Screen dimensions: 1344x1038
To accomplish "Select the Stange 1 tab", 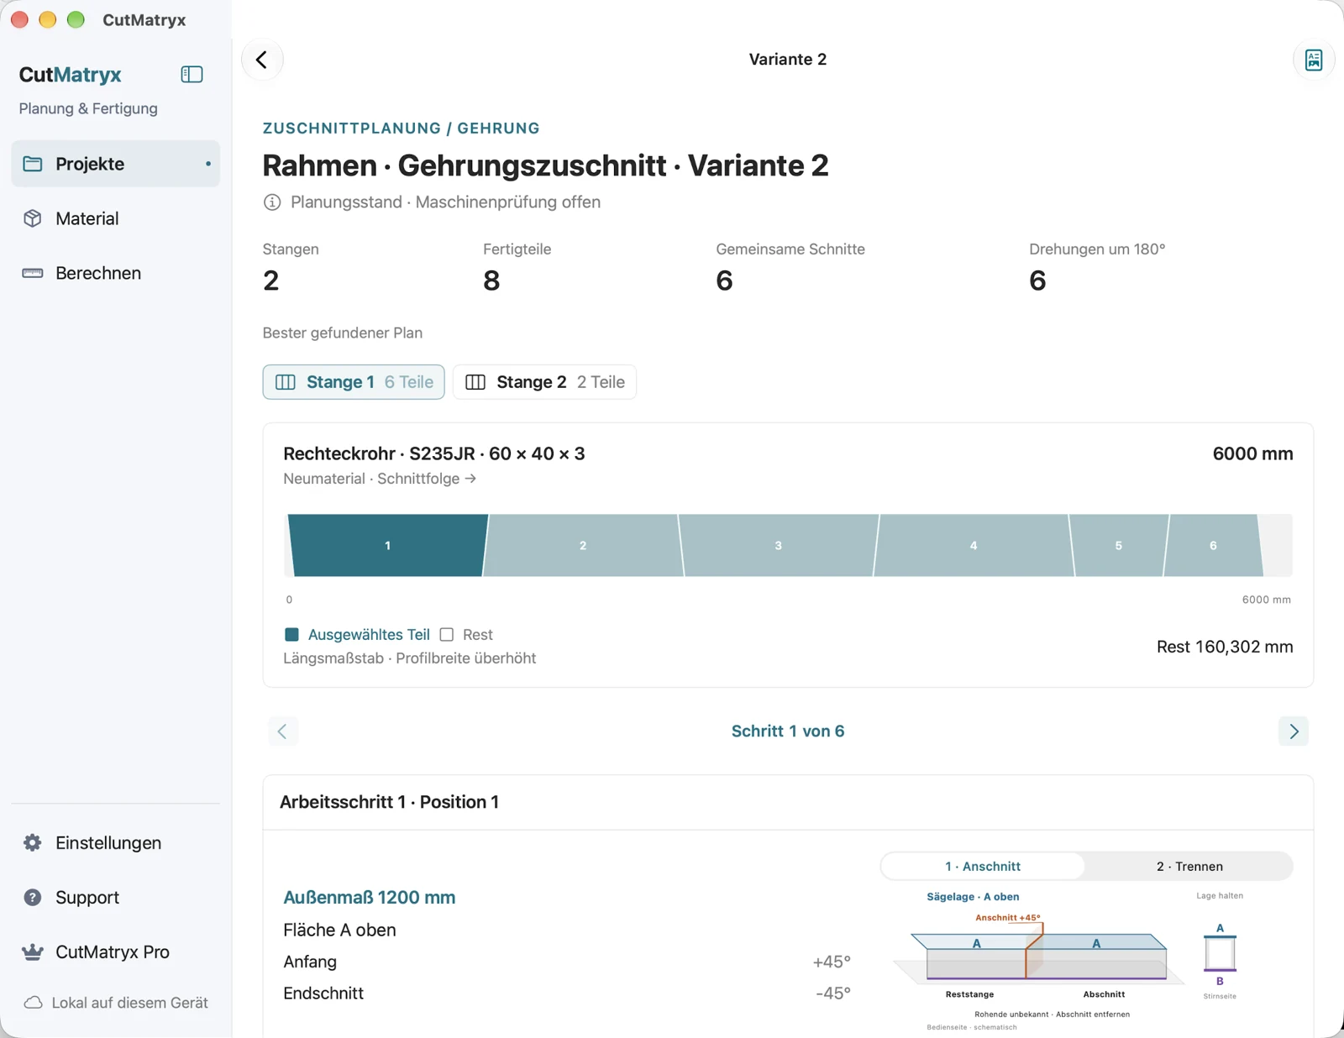I will [x=354, y=382].
